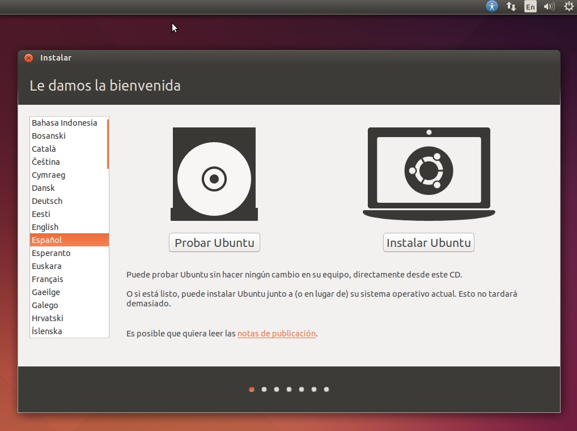Select Deutsch language

[x=69, y=201]
